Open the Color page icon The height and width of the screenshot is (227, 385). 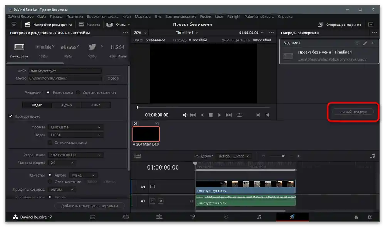click(x=226, y=217)
